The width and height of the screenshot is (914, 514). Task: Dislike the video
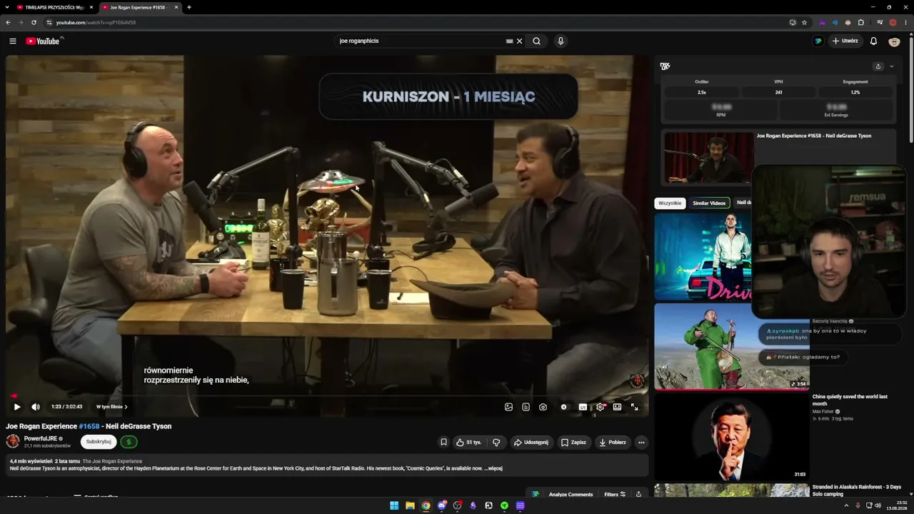tap(496, 442)
